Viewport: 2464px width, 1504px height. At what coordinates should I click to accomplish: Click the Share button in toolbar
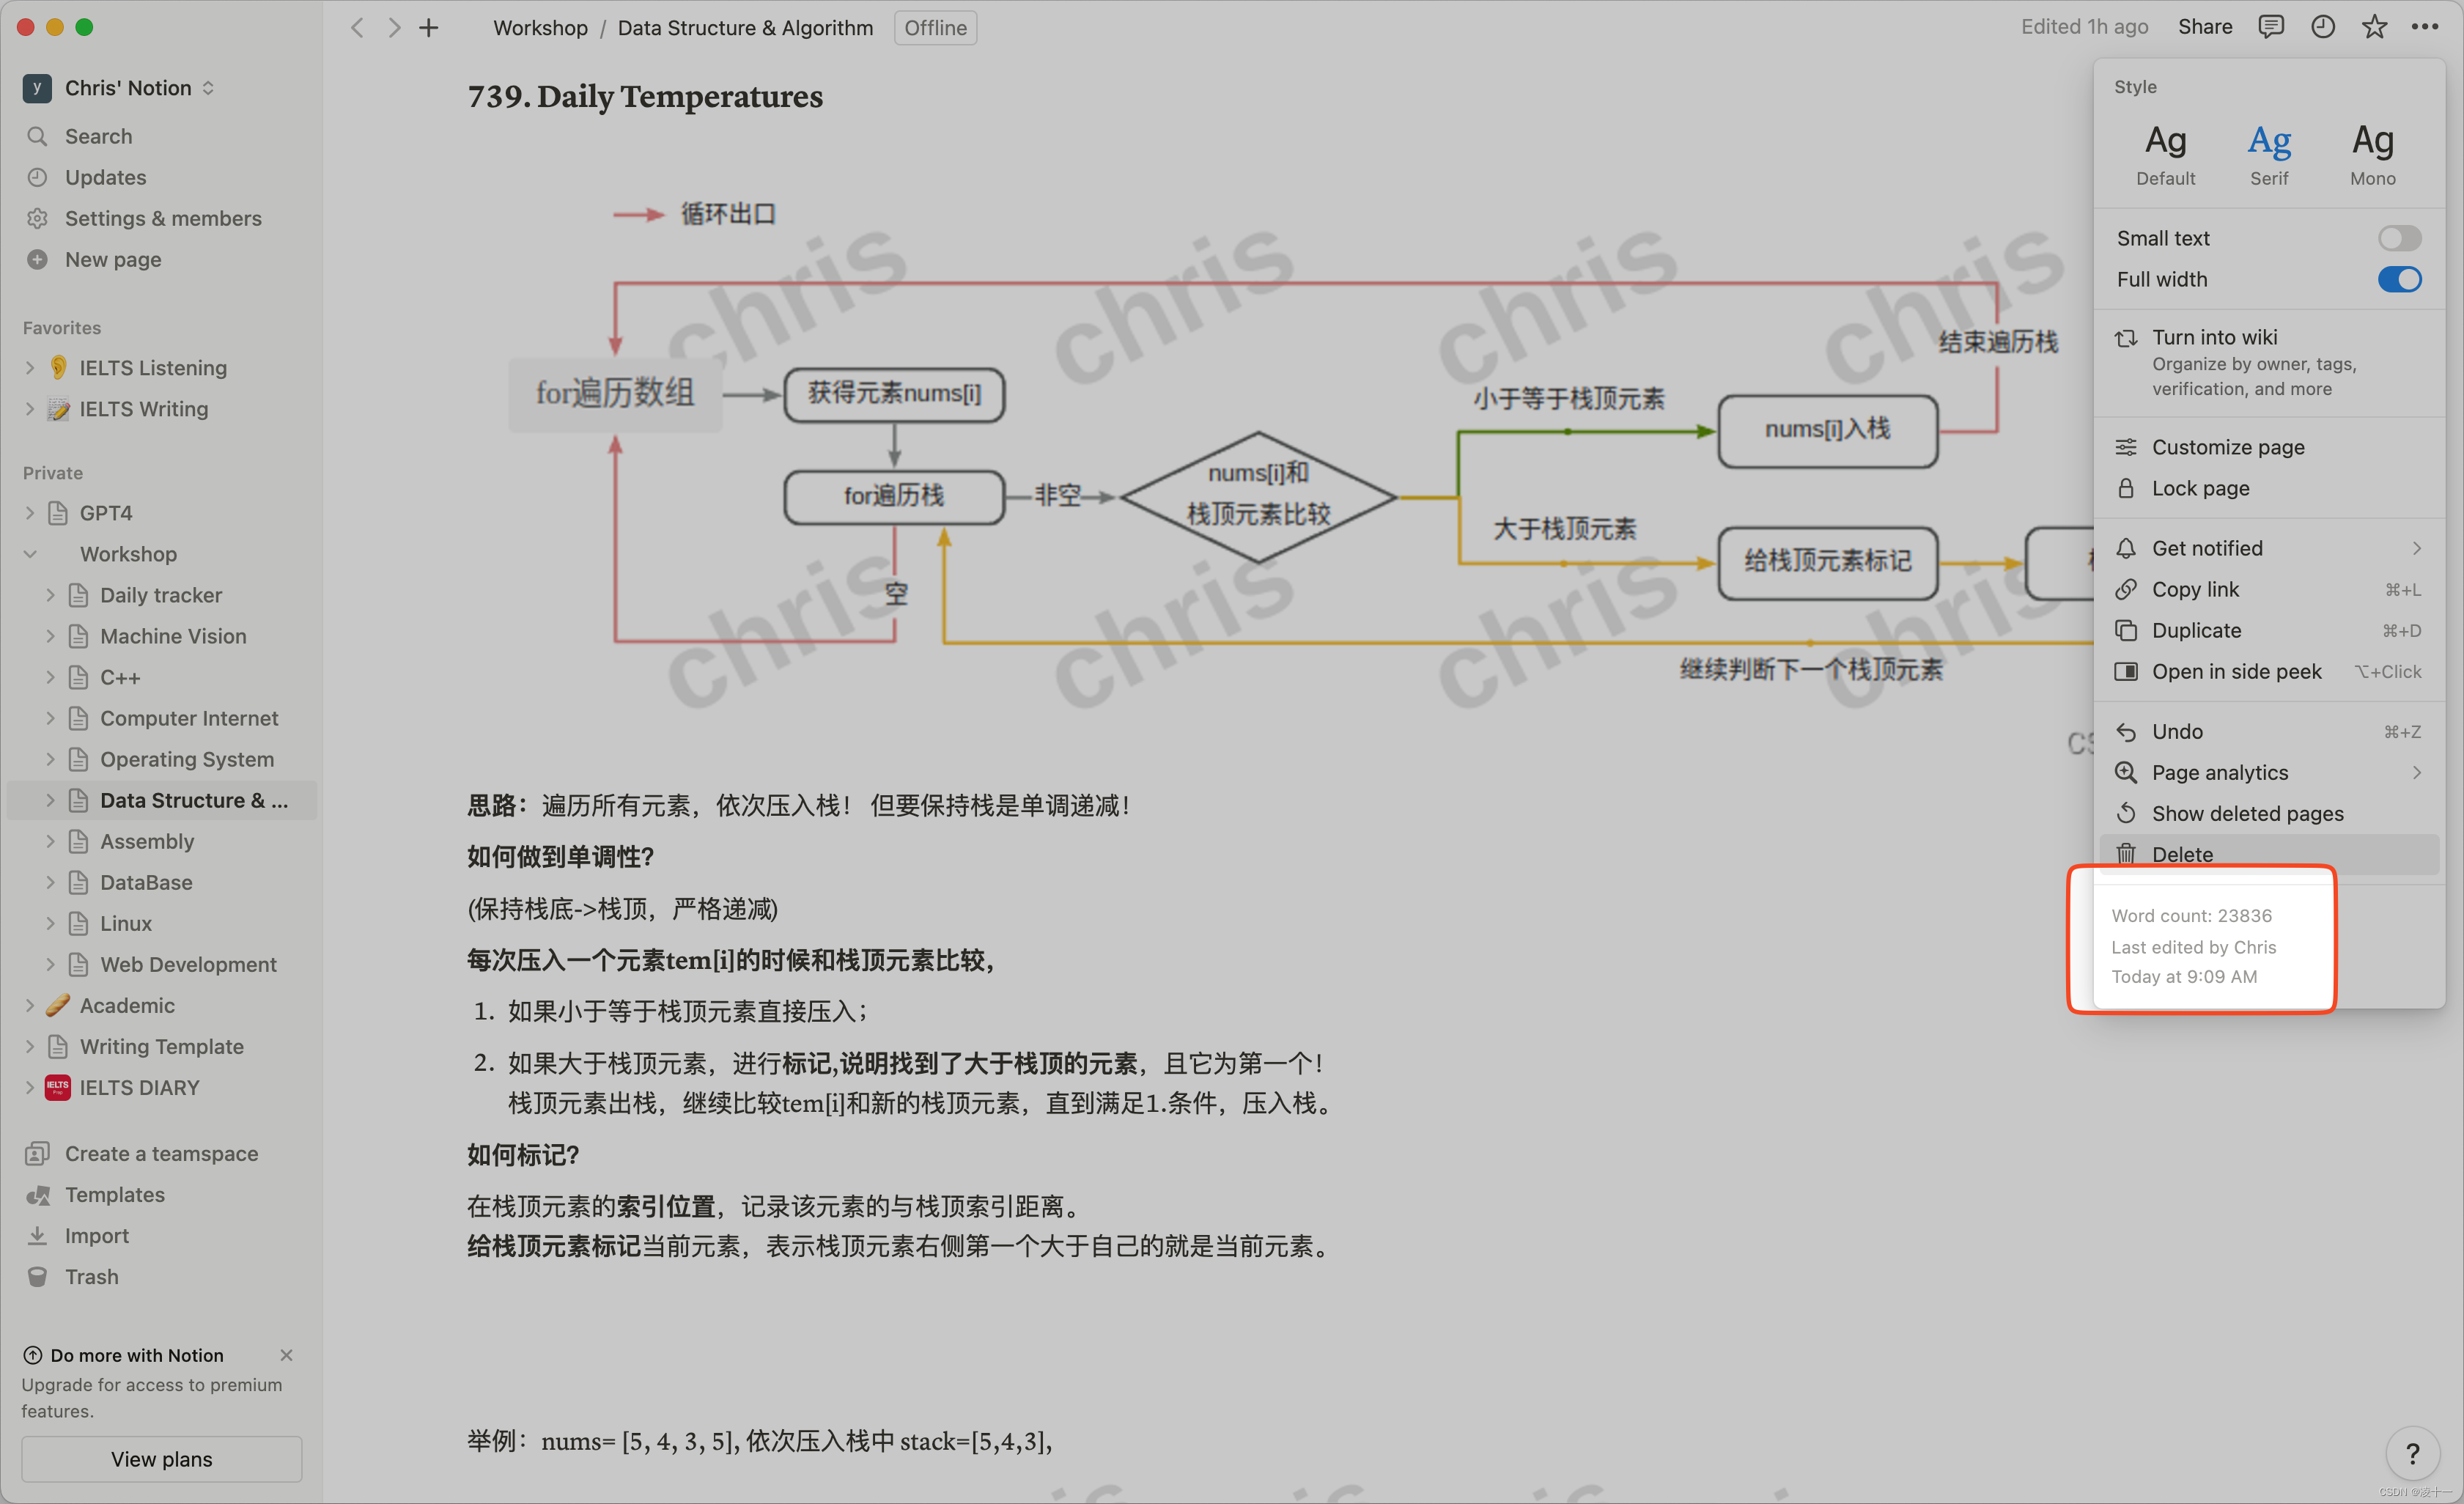pyautogui.click(x=2205, y=28)
